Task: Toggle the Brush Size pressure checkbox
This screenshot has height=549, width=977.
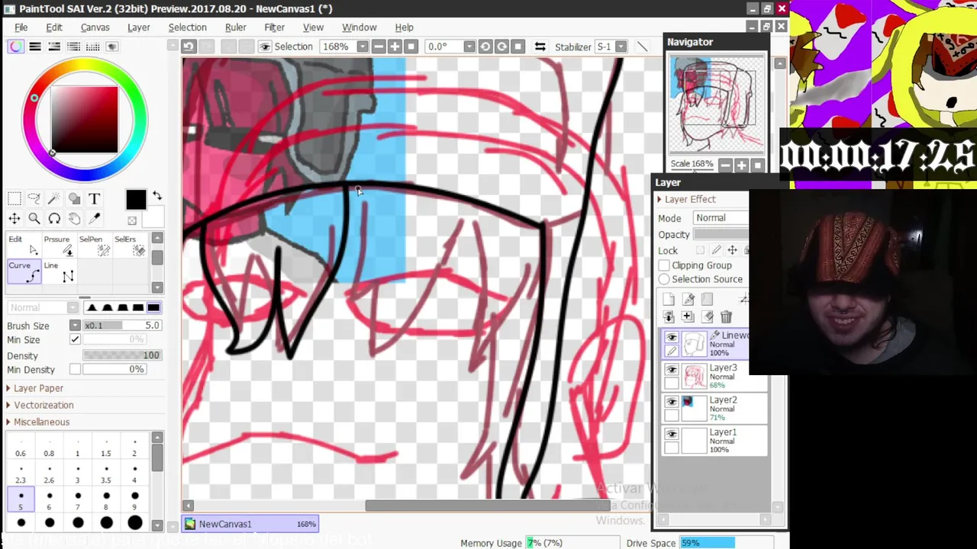Action: pyautogui.click(x=75, y=326)
